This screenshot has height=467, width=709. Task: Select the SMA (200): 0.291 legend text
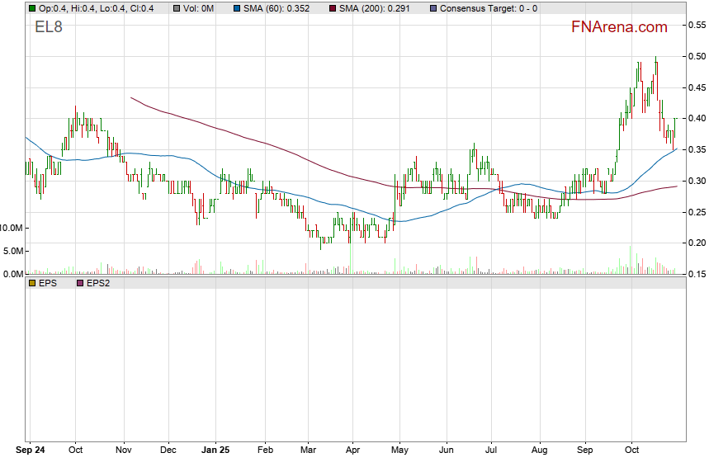(x=379, y=8)
